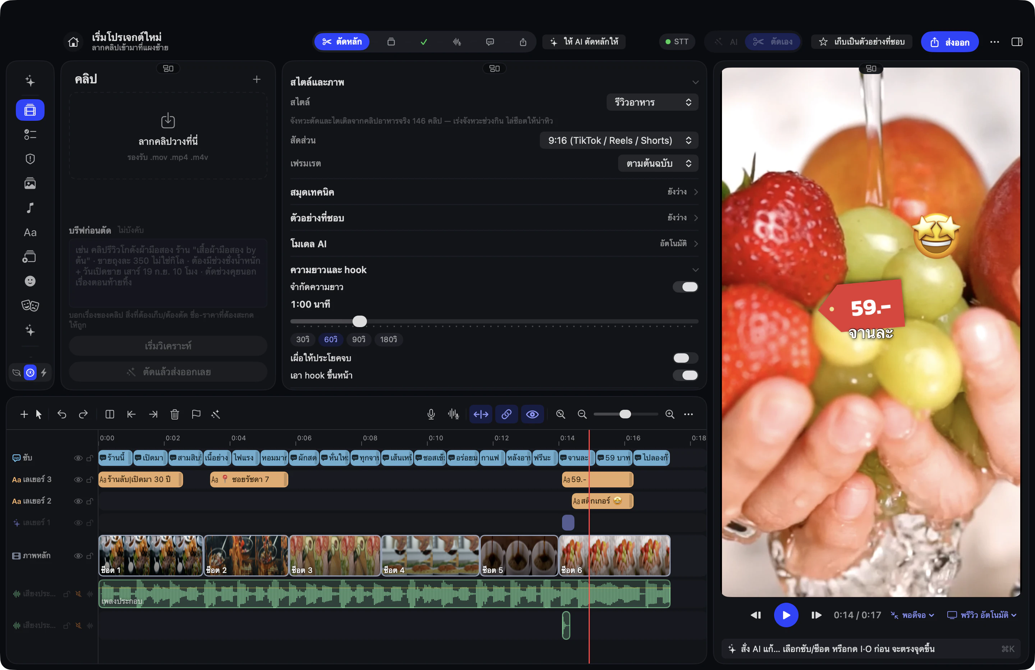This screenshot has height=670, width=1035.
Task: Click the split clip icon in timeline toolbar
Action: (110, 414)
